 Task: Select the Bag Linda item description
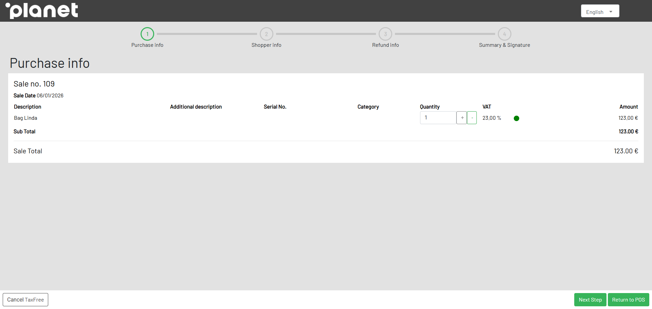pos(25,118)
